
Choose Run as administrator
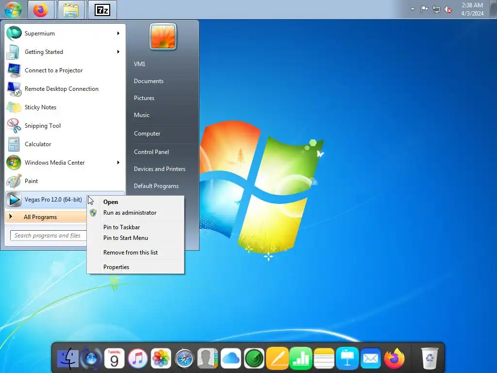point(135,213)
